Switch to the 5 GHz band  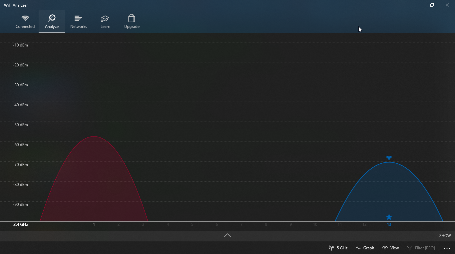338,248
